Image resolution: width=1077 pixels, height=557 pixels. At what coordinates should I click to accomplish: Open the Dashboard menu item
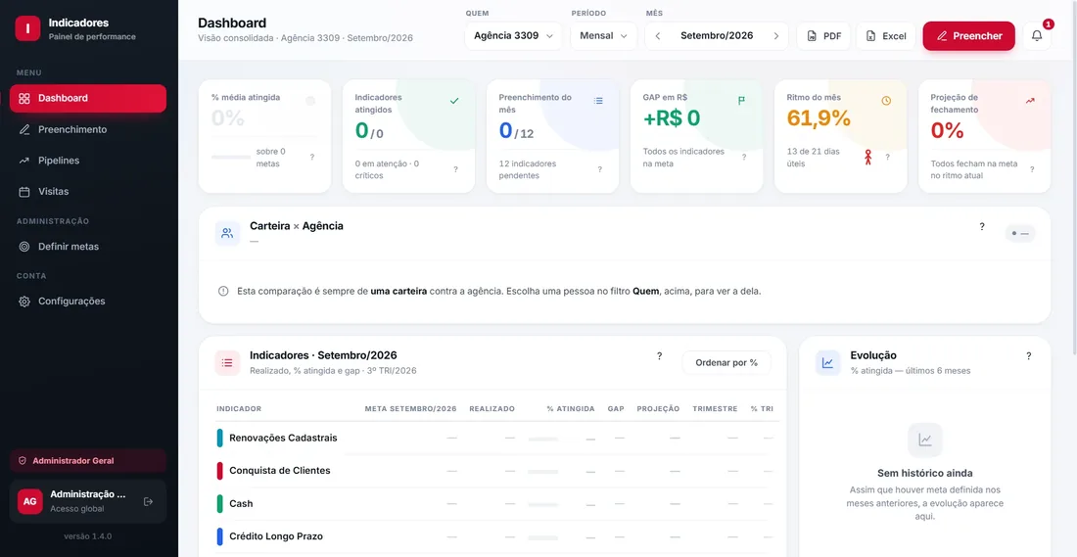[x=88, y=98]
